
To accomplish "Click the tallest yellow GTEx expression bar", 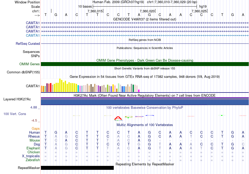I will coord(60,85).
